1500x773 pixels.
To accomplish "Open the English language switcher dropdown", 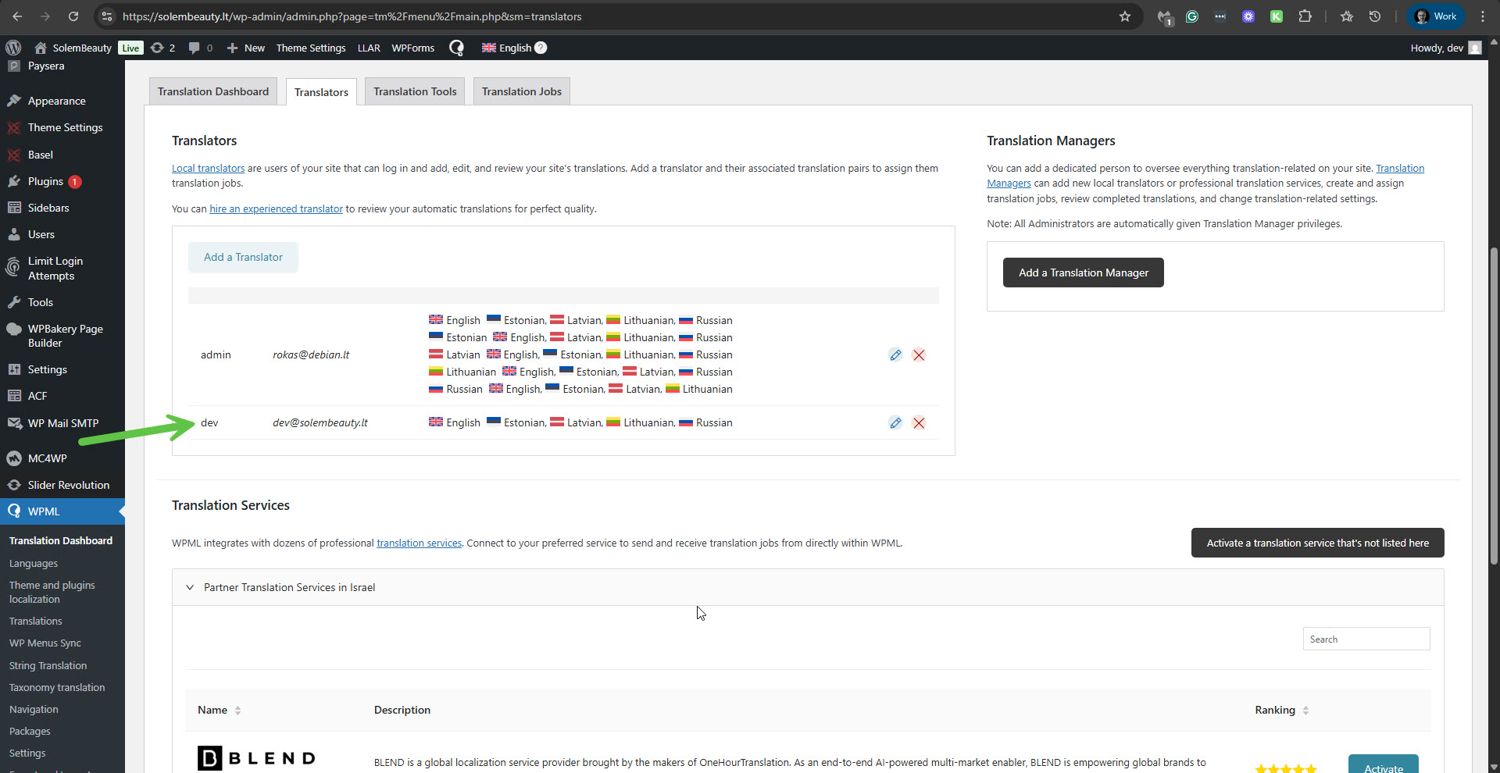I will click(507, 48).
